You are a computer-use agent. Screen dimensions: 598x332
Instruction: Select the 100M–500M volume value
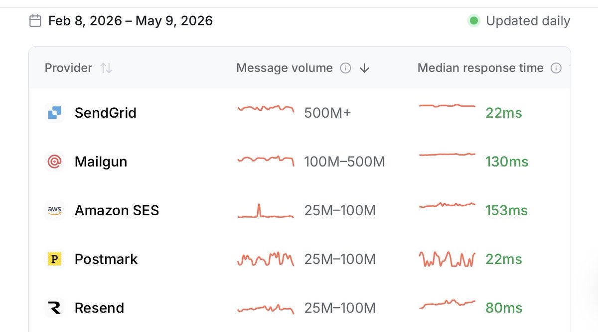pos(344,162)
